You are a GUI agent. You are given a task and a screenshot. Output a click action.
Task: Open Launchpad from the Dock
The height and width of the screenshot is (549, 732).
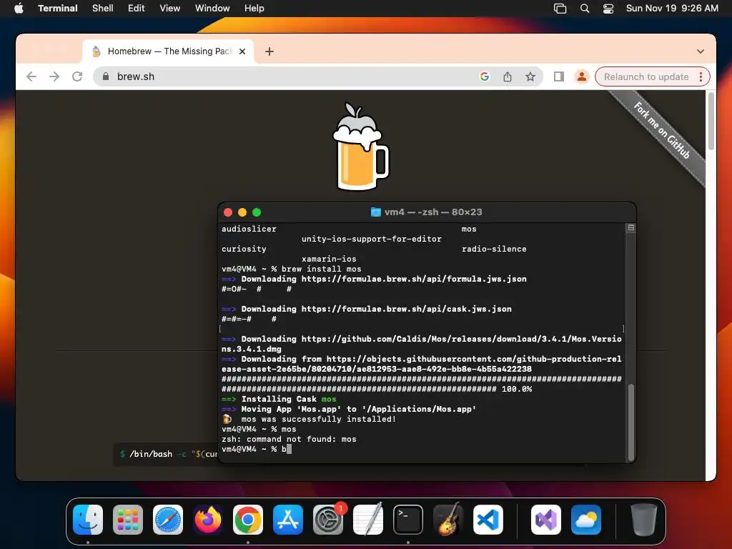128,520
